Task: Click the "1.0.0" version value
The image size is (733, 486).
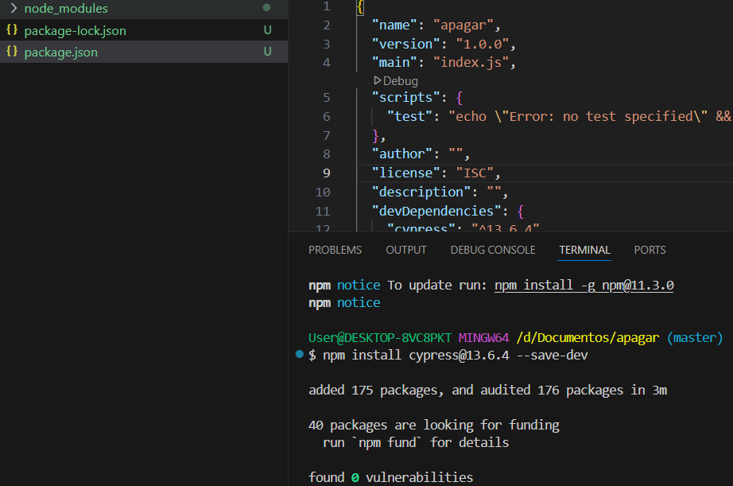Action: tap(483, 45)
